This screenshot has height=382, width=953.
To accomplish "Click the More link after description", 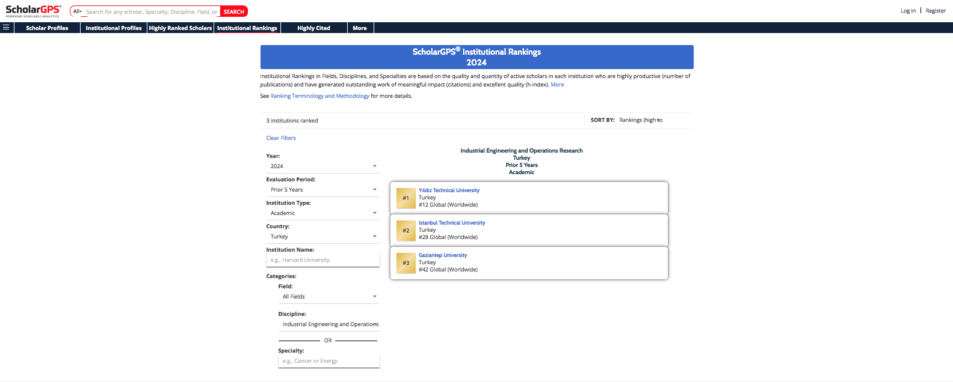I will pyautogui.click(x=557, y=85).
